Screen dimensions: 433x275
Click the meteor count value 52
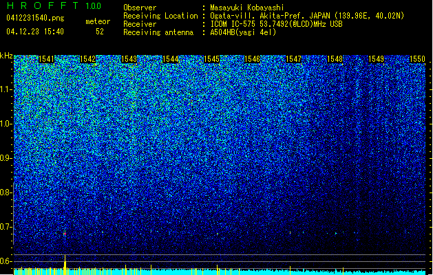[100, 32]
